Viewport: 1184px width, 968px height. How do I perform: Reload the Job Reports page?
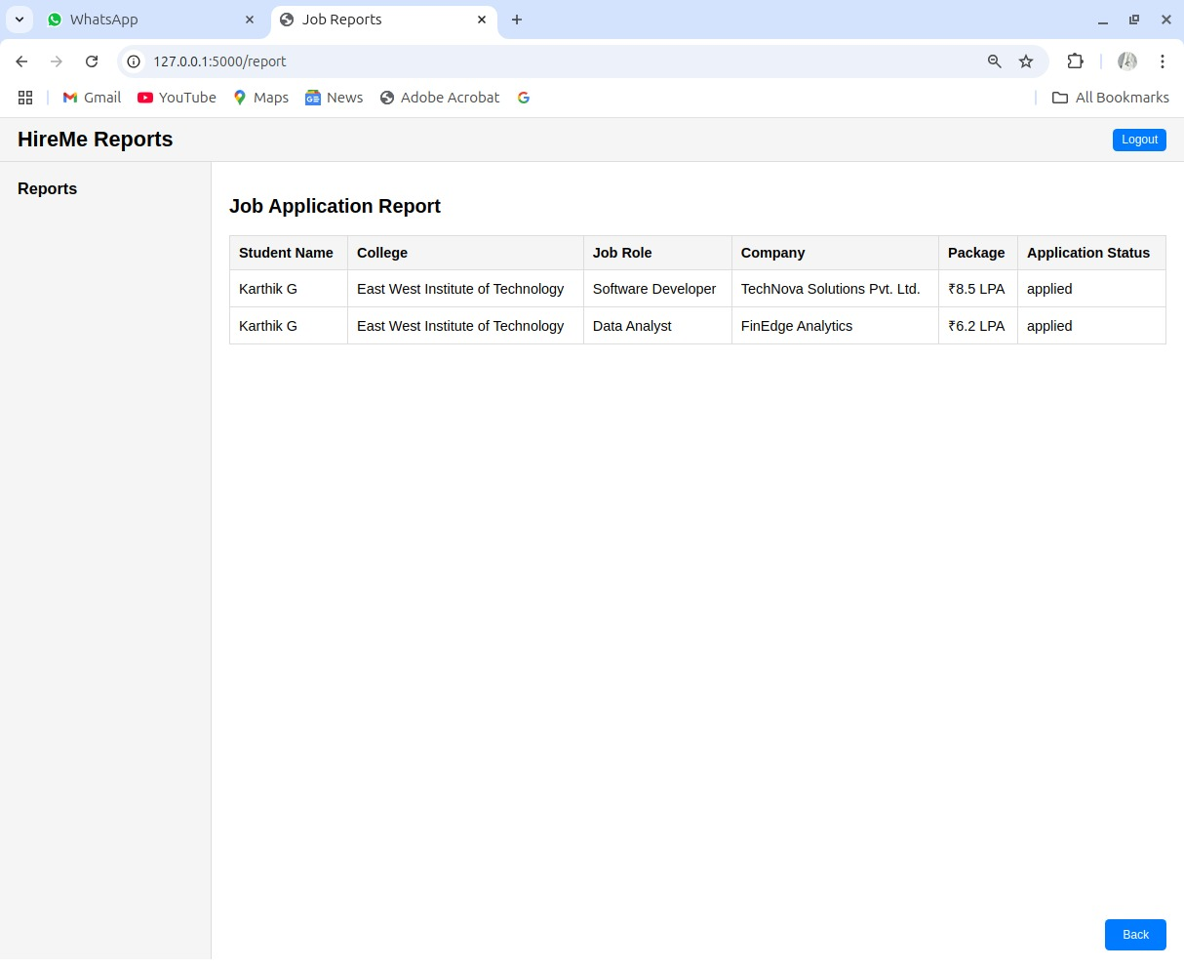click(x=92, y=61)
